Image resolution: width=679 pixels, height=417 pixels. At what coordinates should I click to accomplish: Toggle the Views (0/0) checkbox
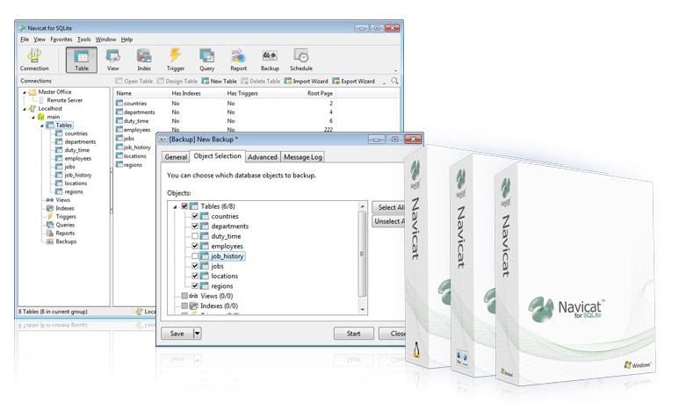coord(184,296)
